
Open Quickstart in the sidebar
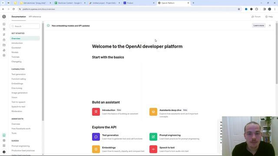pos(16,48)
